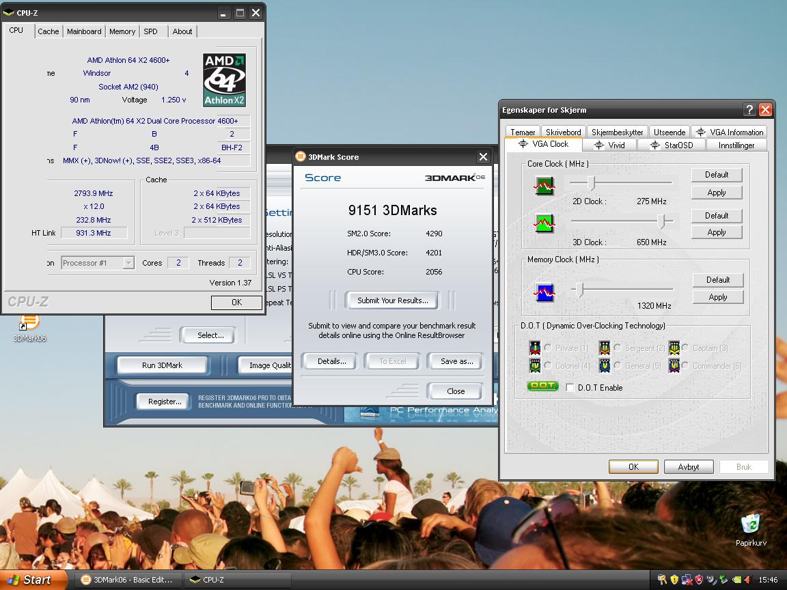This screenshot has width=787, height=590.
Task: Click the green D.O.T logo icon
Action: coord(542,386)
